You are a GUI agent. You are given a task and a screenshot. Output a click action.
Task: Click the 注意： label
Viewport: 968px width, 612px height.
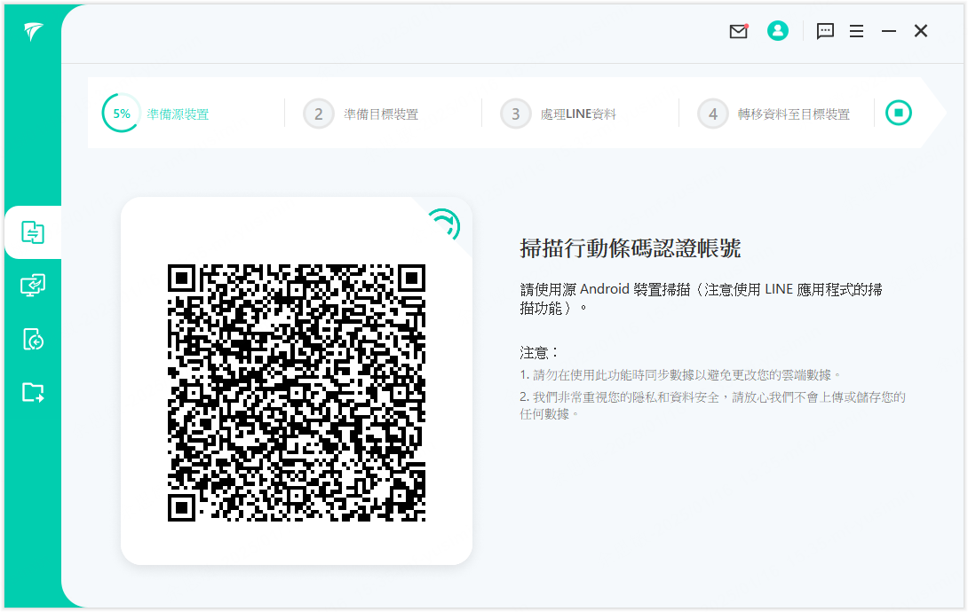point(539,352)
